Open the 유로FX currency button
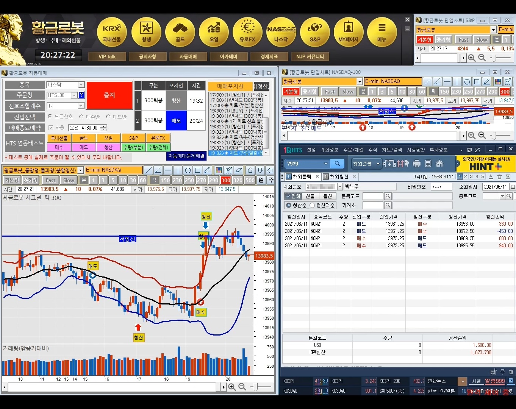The height and width of the screenshot is (409, 516). point(247,32)
